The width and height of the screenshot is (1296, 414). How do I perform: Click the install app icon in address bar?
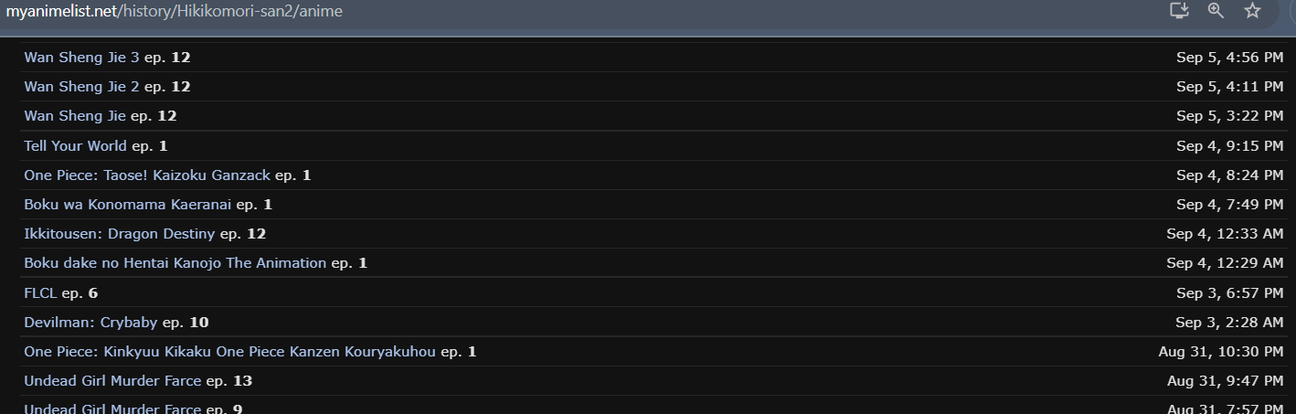click(1180, 11)
